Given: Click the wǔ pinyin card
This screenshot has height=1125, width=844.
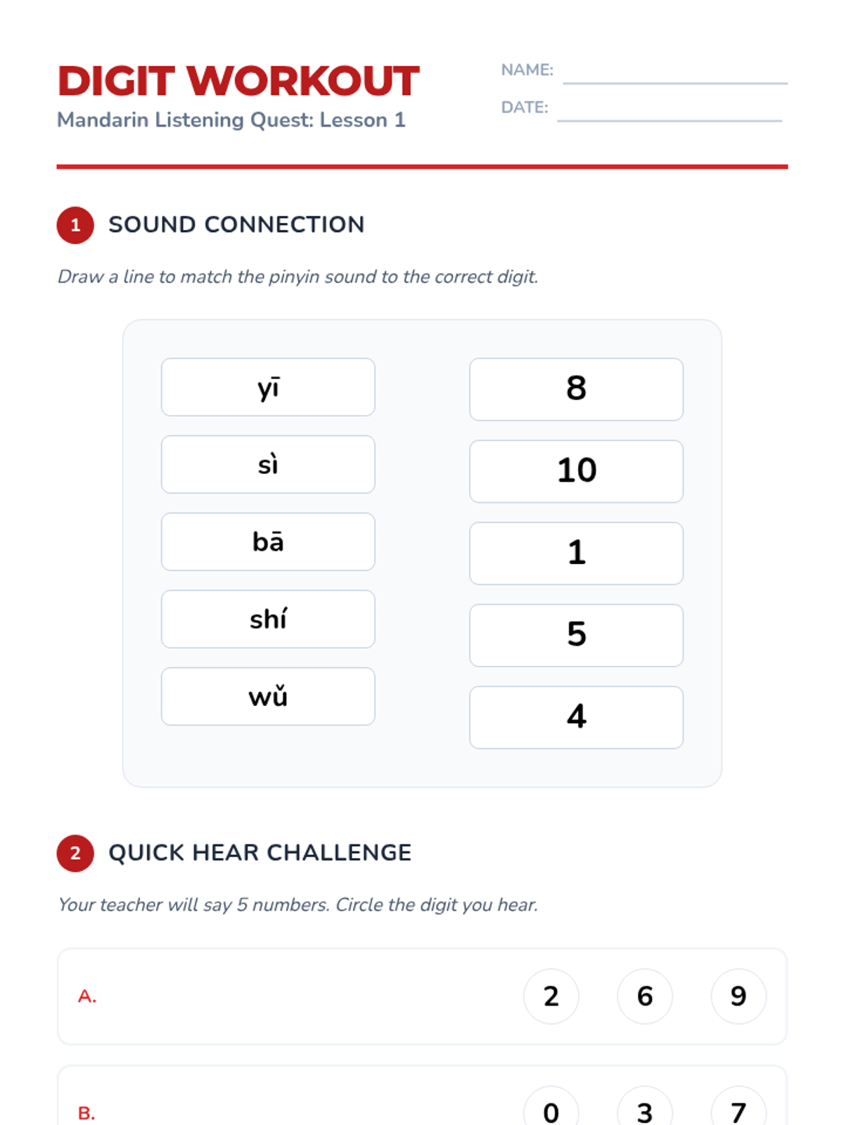Looking at the screenshot, I should coord(268,697).
